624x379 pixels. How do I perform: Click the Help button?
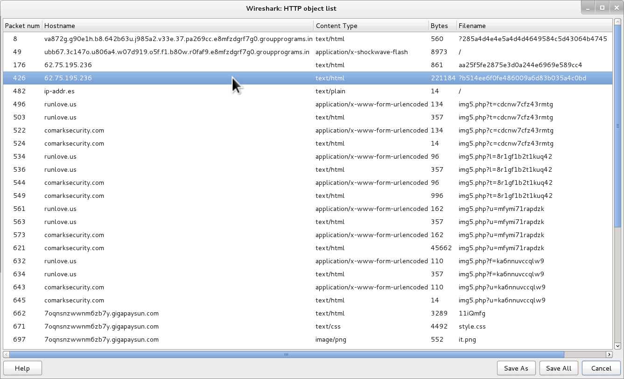coord(22,368)
